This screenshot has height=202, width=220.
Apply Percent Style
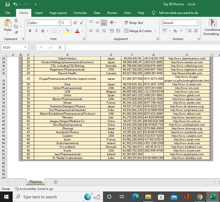[x=175, y=31]
